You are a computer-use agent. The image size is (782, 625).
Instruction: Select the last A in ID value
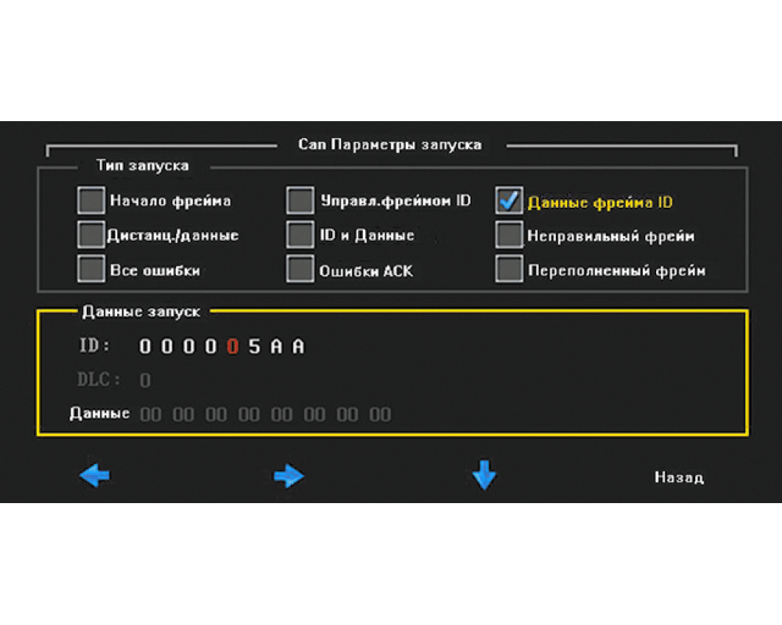(298, 347)
